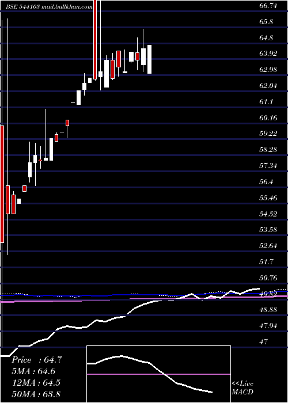Image resolution: width=288 pixels, height=403 pixels.
Task: Click the 55.46 price axis label
Action: pos(268,197)
